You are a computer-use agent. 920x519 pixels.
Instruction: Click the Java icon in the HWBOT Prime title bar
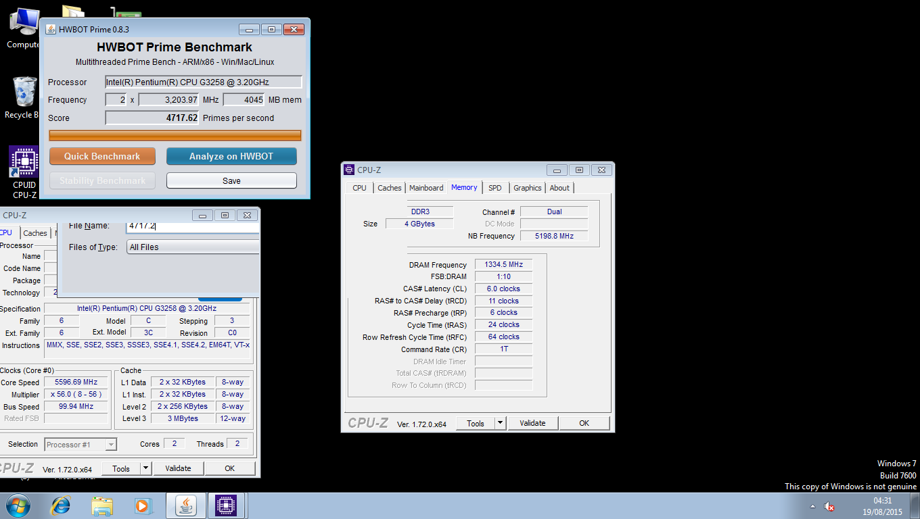50,30
